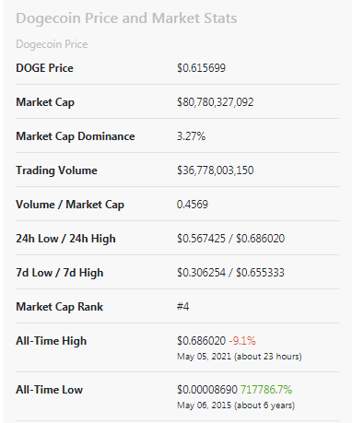
Task: Click the Dogecoin Price and Market Stats heading
Action: click(126, 18)
